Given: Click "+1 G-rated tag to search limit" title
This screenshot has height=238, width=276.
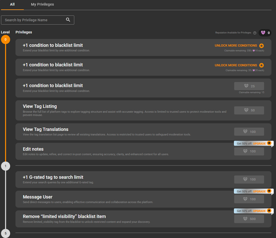Looking at the screenshot, I should [x=53, y=177].
